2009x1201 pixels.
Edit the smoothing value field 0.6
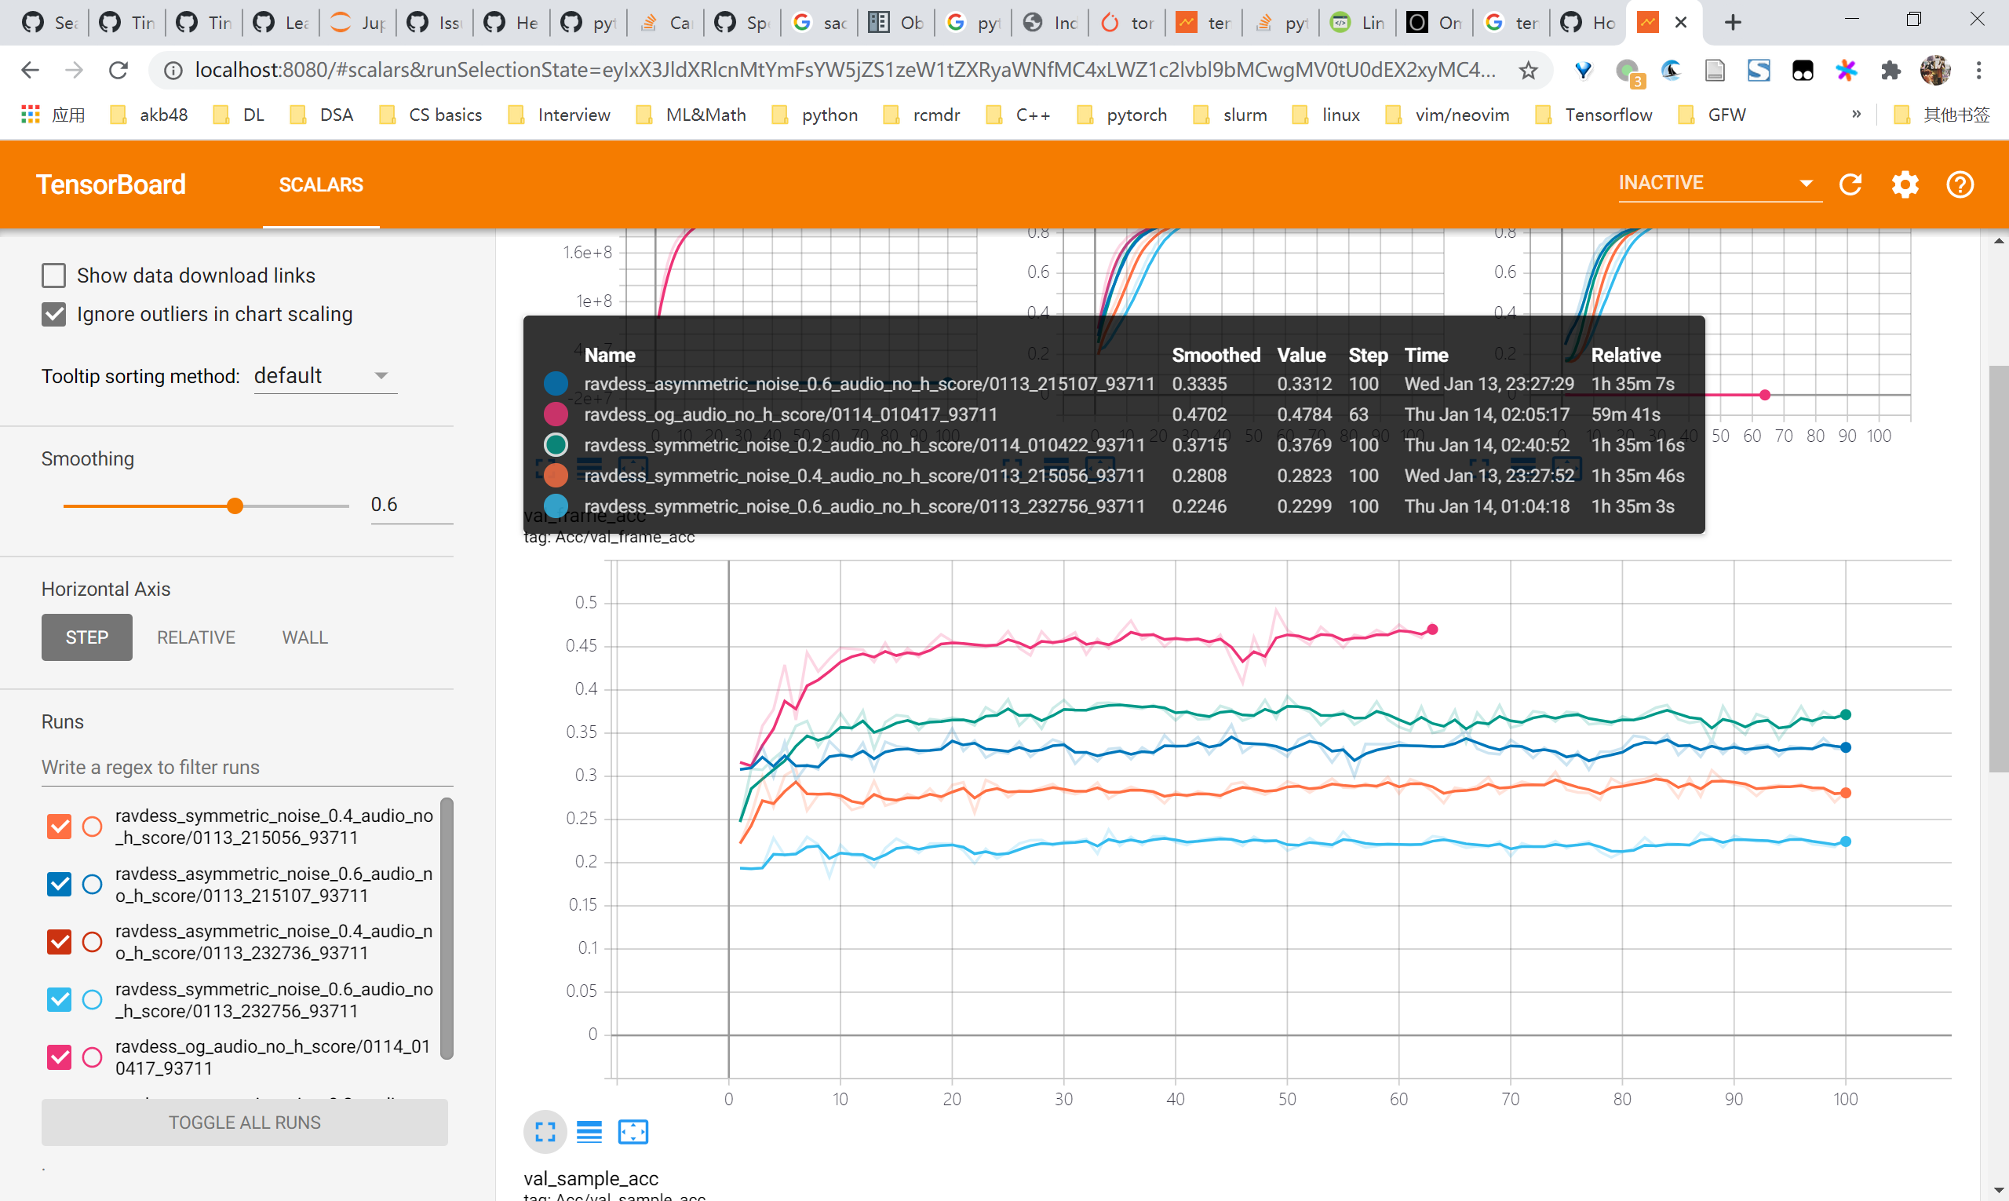411,505
